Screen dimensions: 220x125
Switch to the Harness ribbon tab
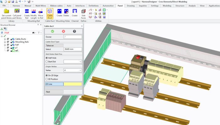point(16,6)
